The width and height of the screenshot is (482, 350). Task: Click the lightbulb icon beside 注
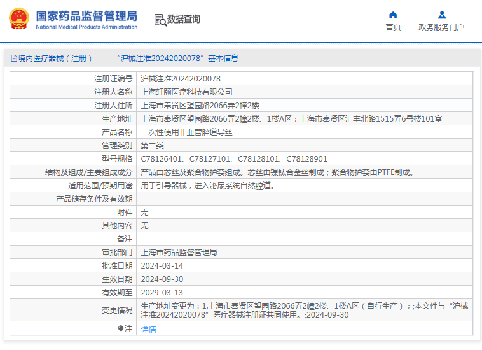(121, 329)
